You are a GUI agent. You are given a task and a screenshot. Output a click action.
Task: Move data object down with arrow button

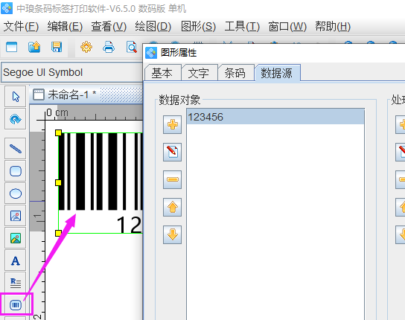[172, 234]
